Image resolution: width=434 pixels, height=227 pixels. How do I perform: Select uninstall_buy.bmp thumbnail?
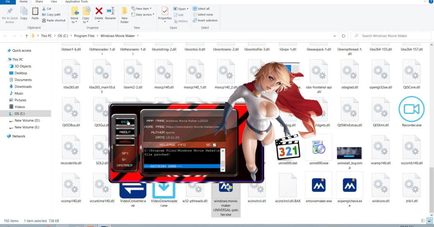click(x=349, y=153)
